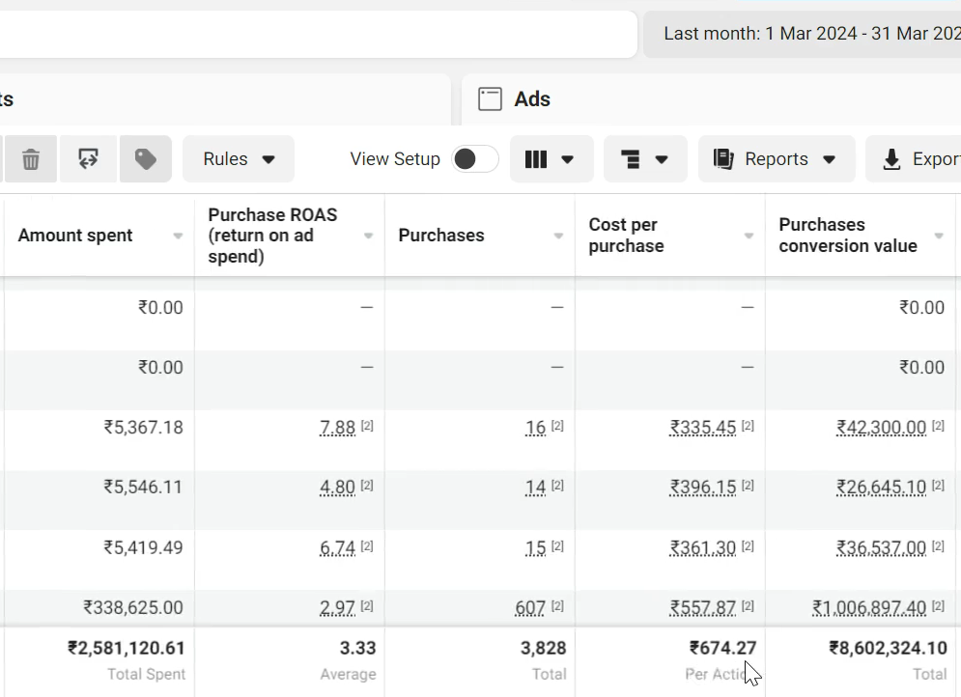This screenshot has width=961, height=697.
Task: Open Purchase ROAS column menu arrow
Action: coord(368,237)
